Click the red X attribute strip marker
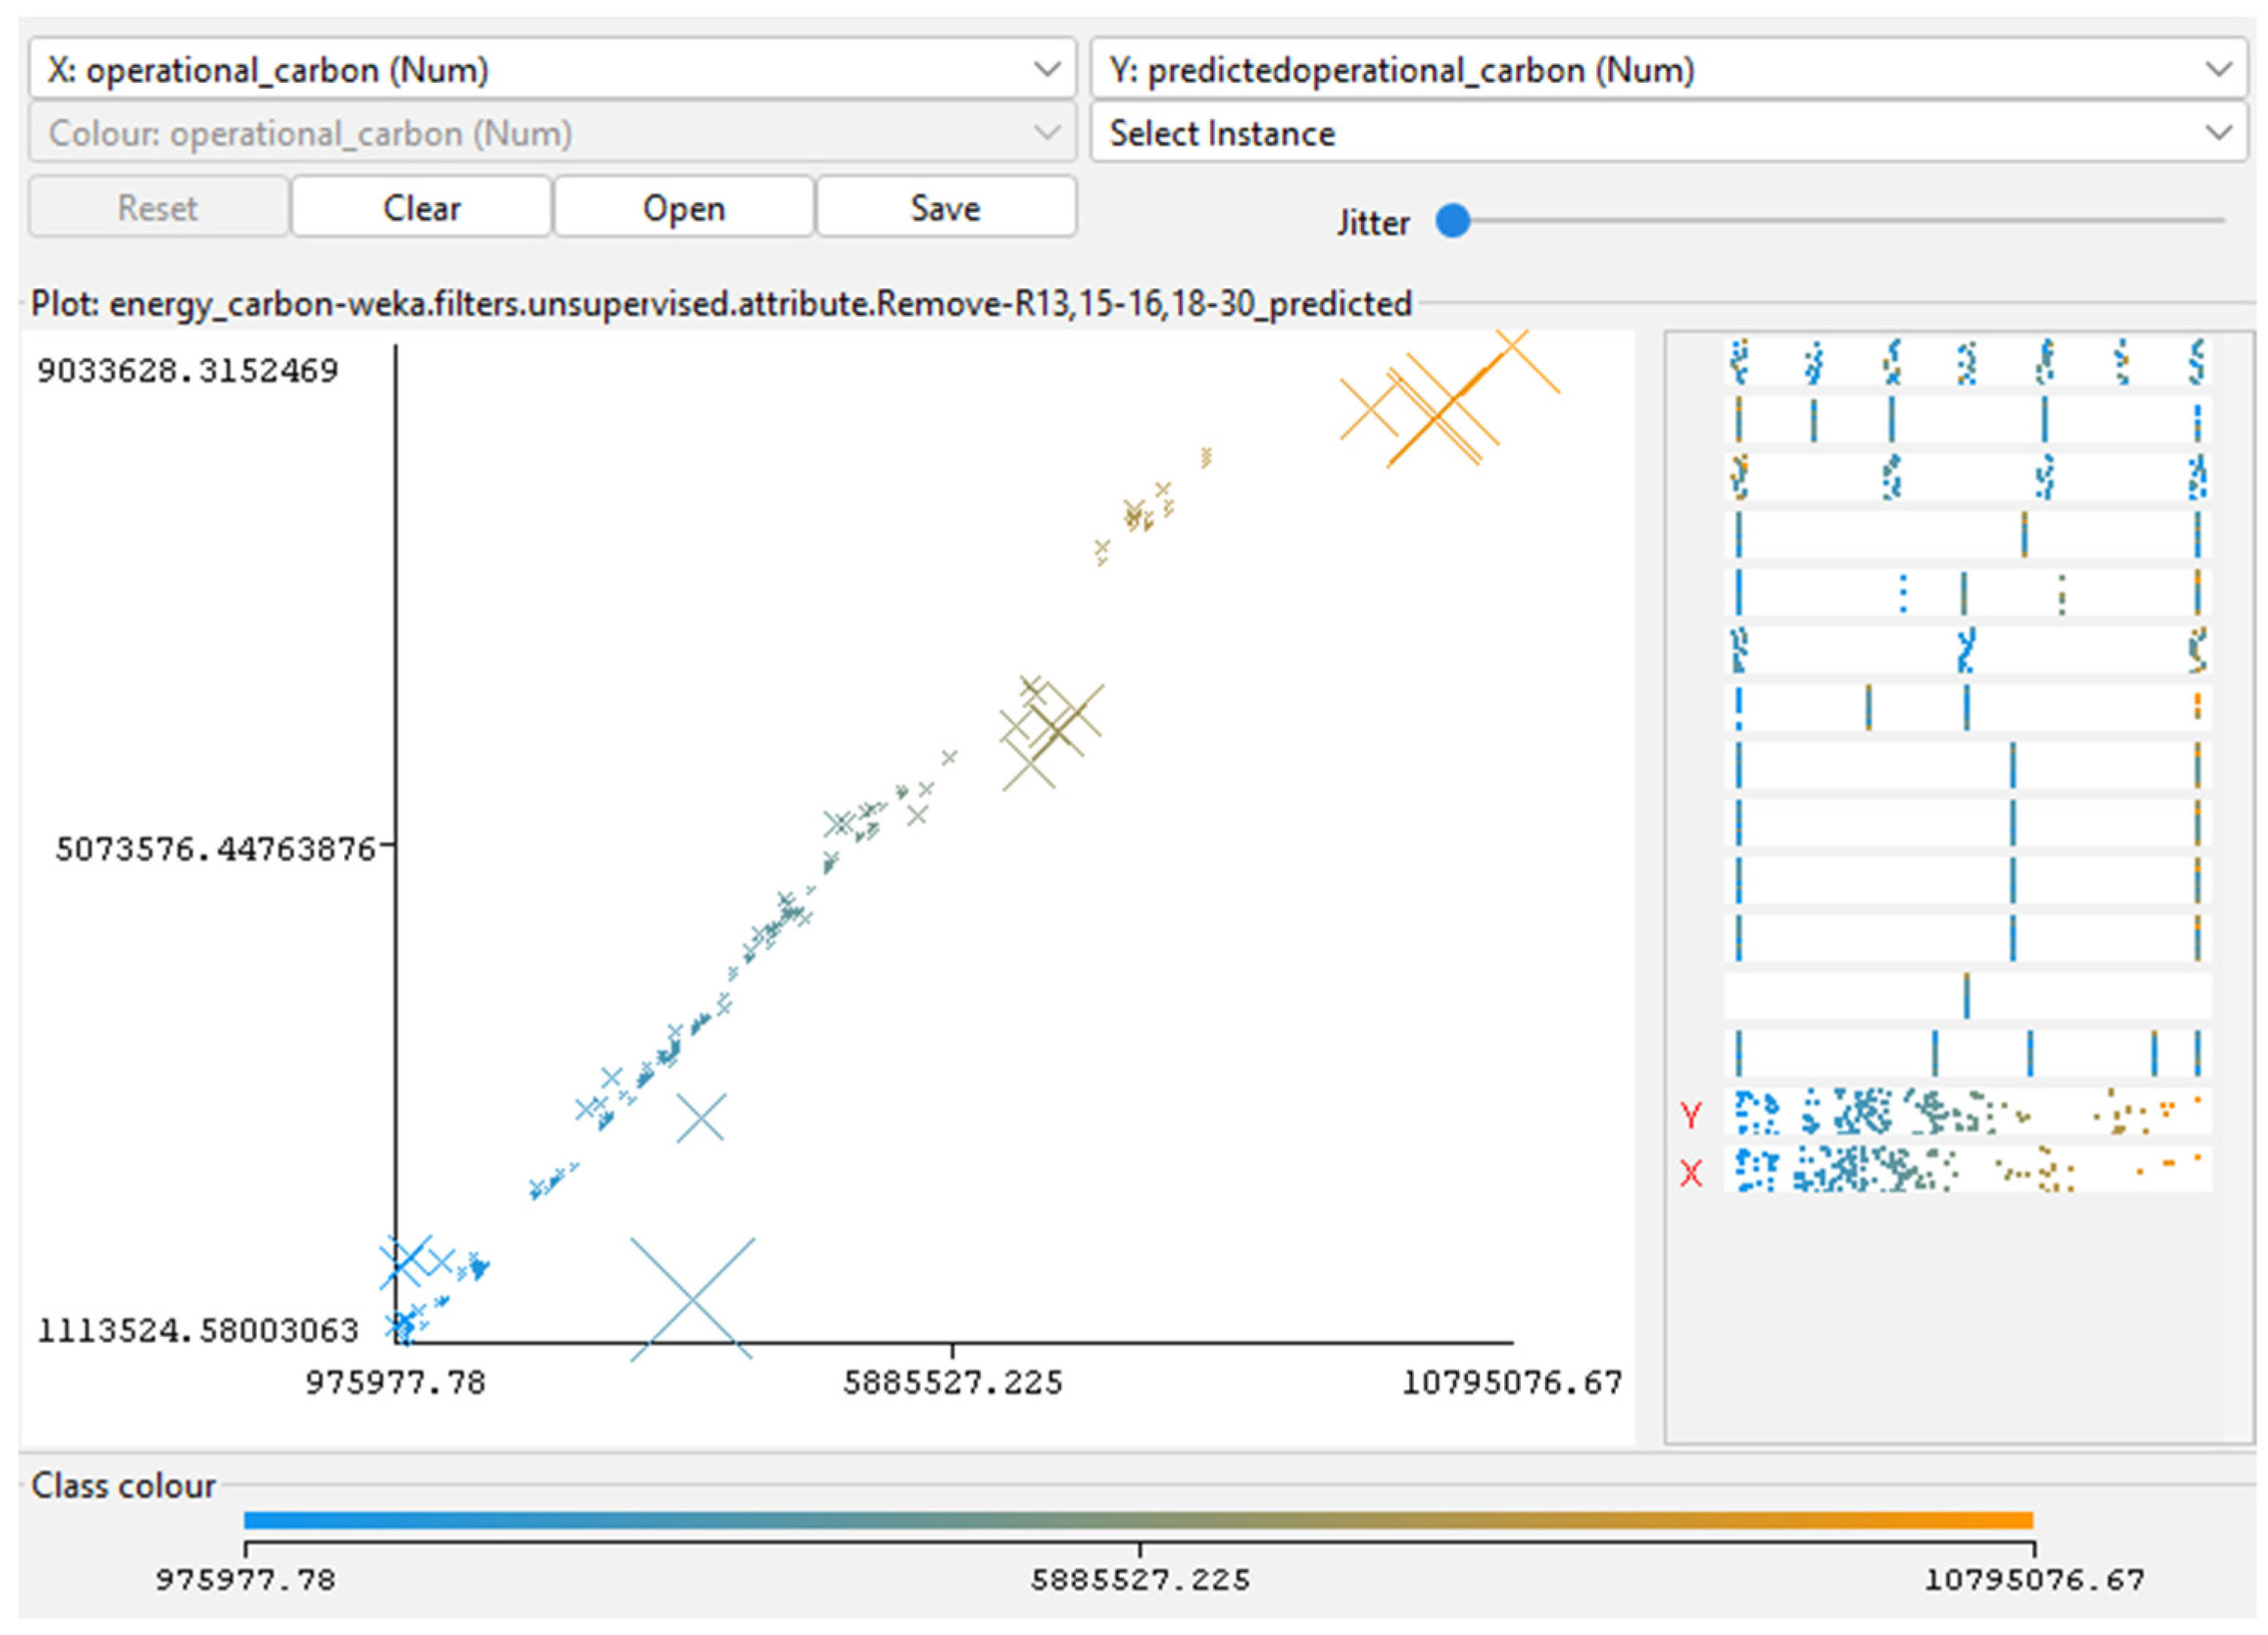2268x1635 pixels. [x=1690, y=1172]
